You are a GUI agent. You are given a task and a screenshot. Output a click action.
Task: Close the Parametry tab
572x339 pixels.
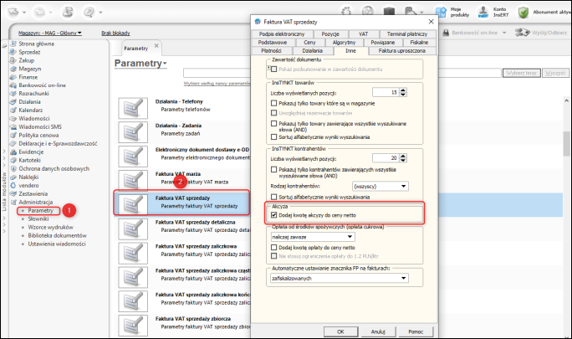pos(156,46)
